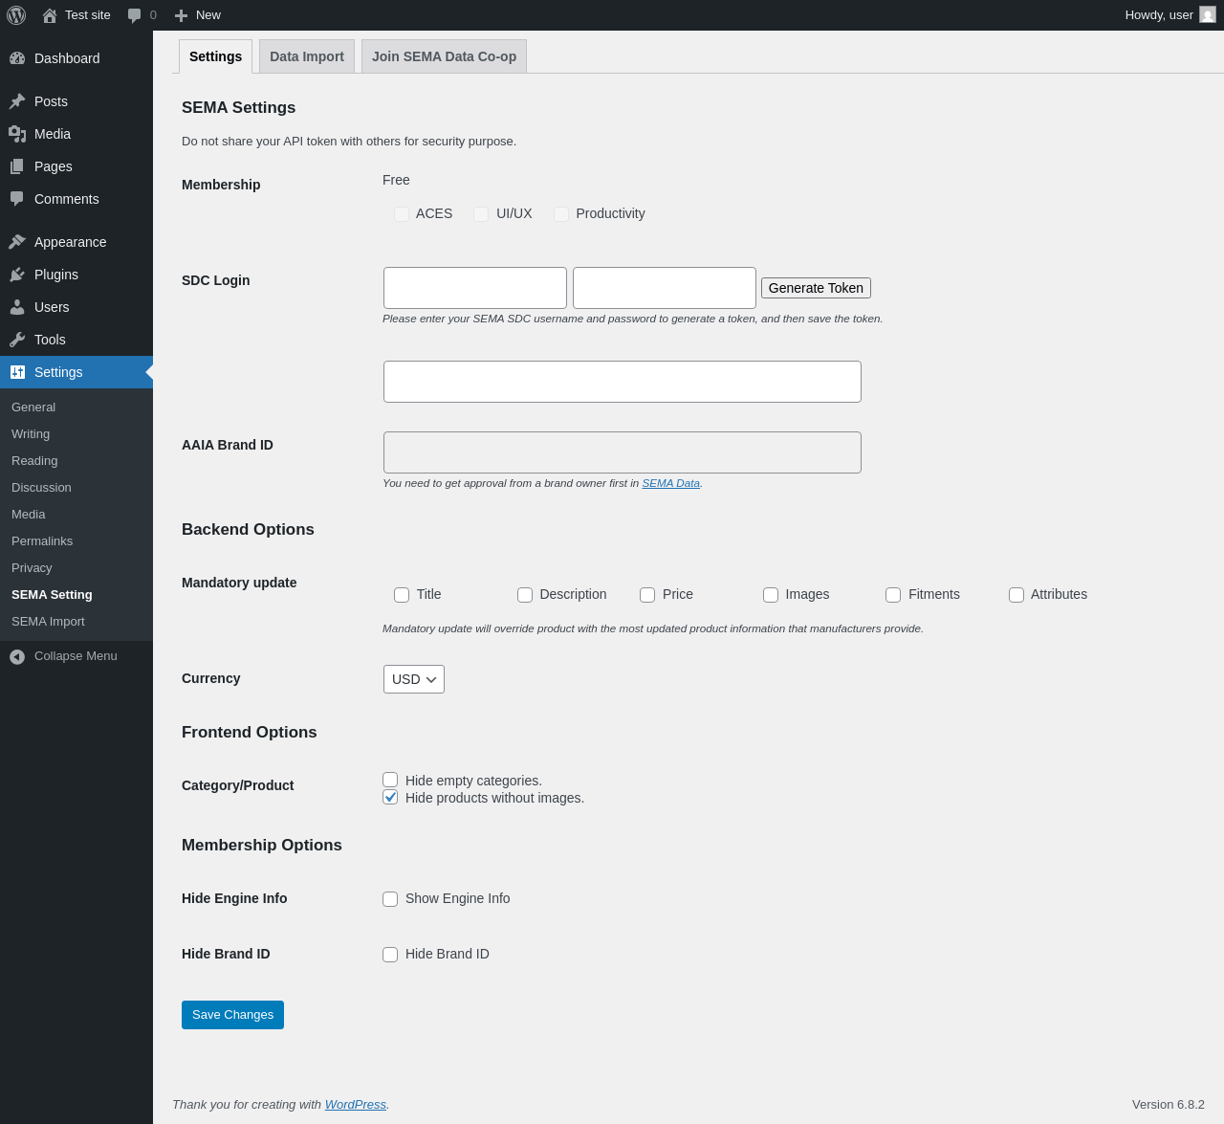
Task: Click the Plugins plug icon
Action: [x=17, y=275]
